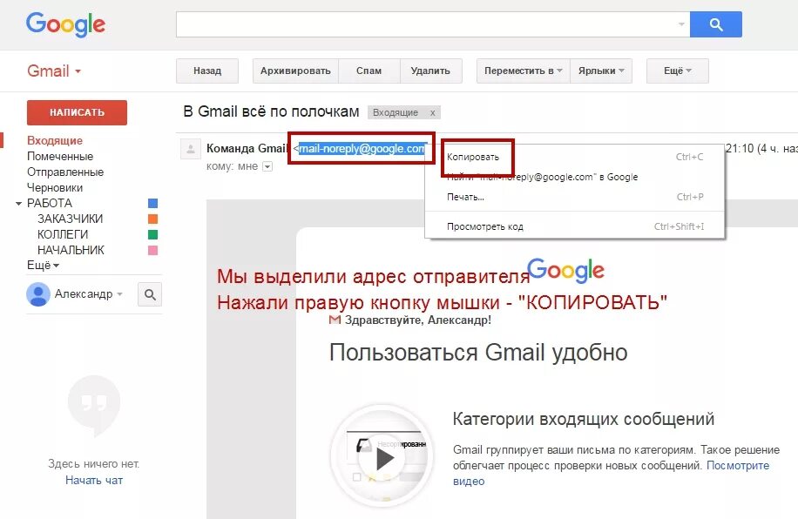798x519 pixels.
Task: Open the КОЛЛЕГИ sublabel
Action: (x=63, y=234)
